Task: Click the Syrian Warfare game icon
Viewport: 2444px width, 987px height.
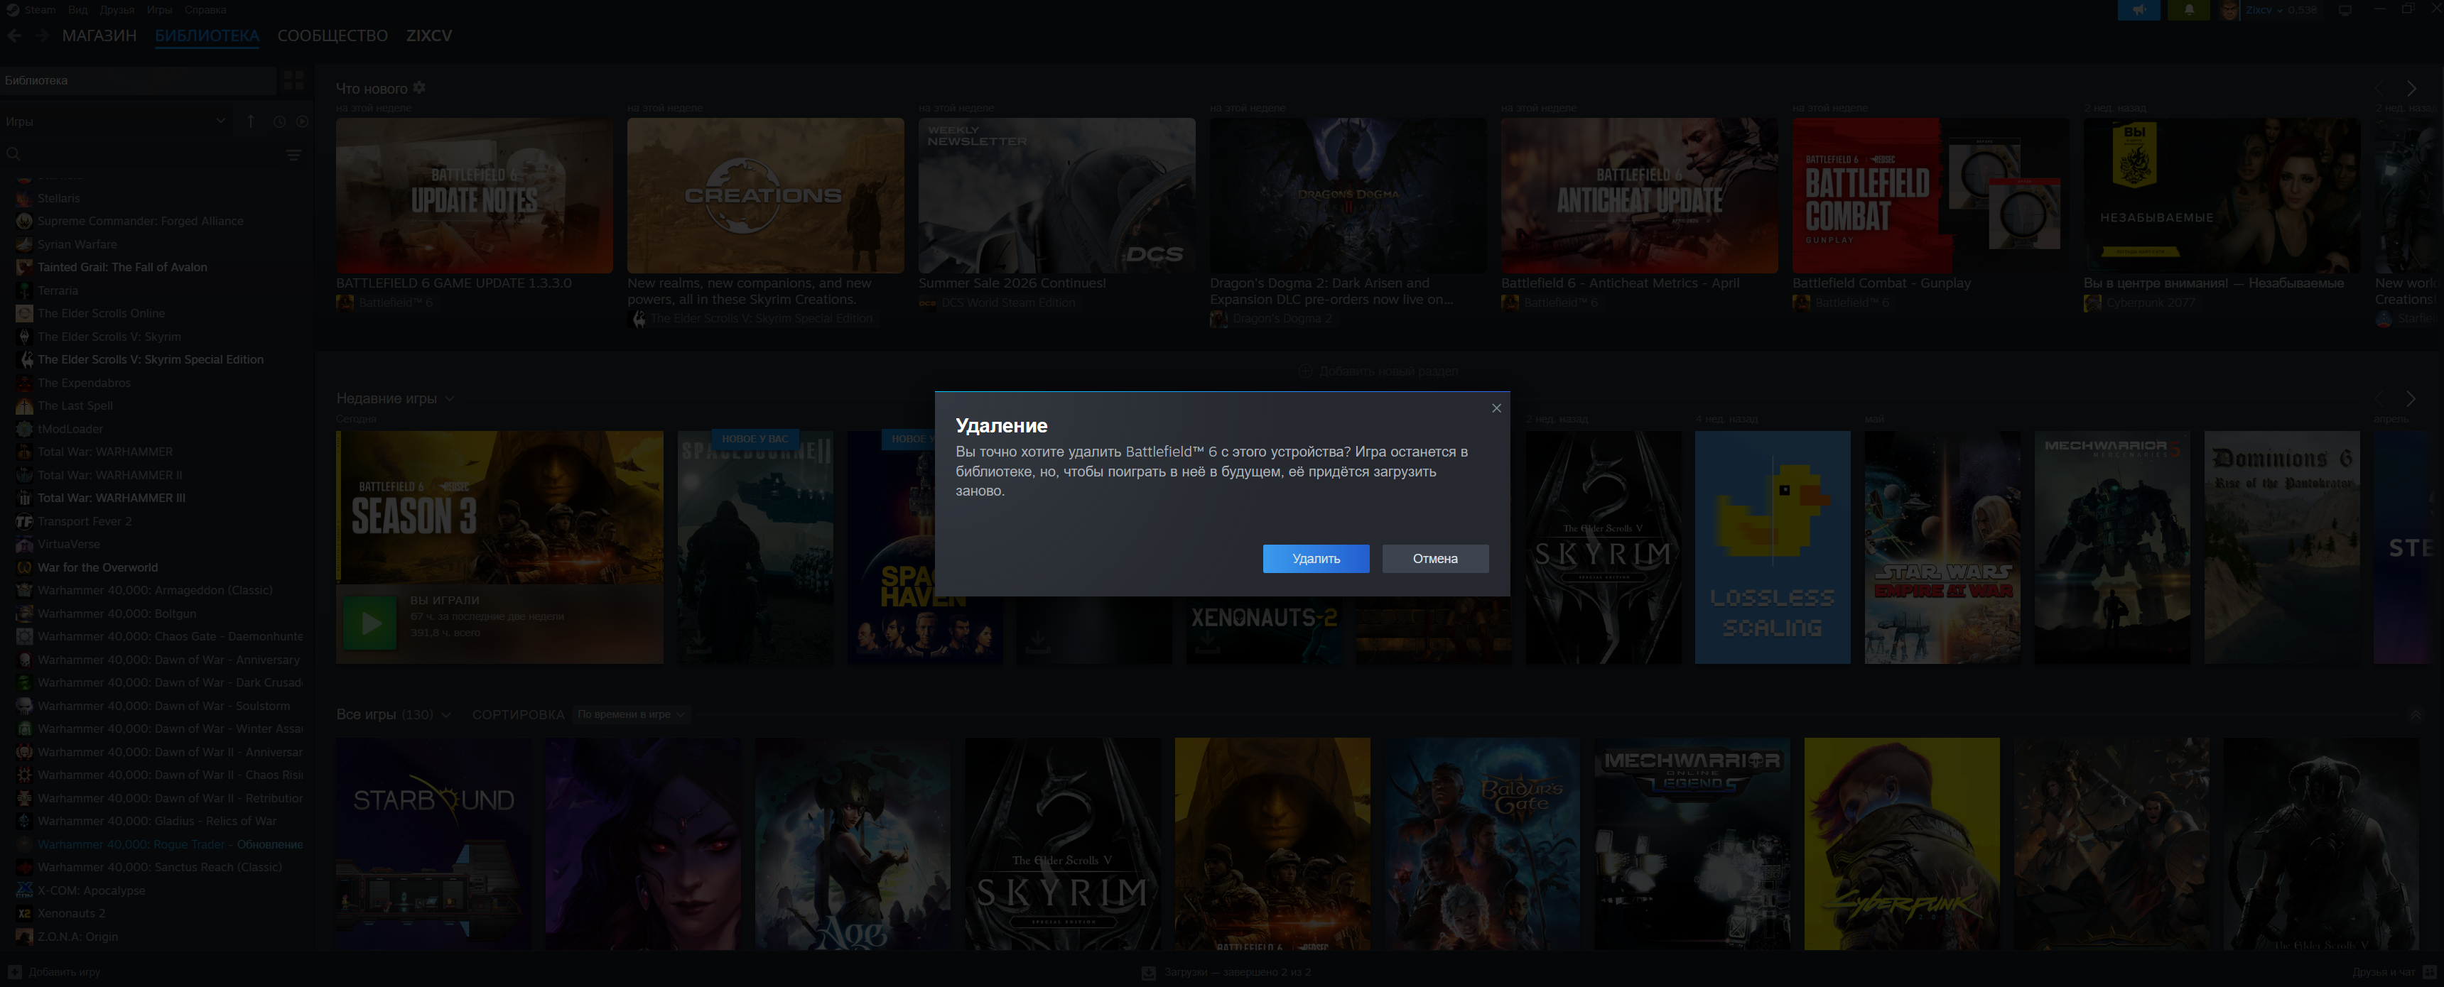Action: click(x=25, y=244)
